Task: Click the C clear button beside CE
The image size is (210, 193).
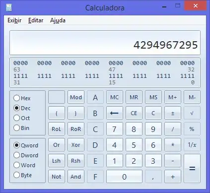Action: [153, 113]
